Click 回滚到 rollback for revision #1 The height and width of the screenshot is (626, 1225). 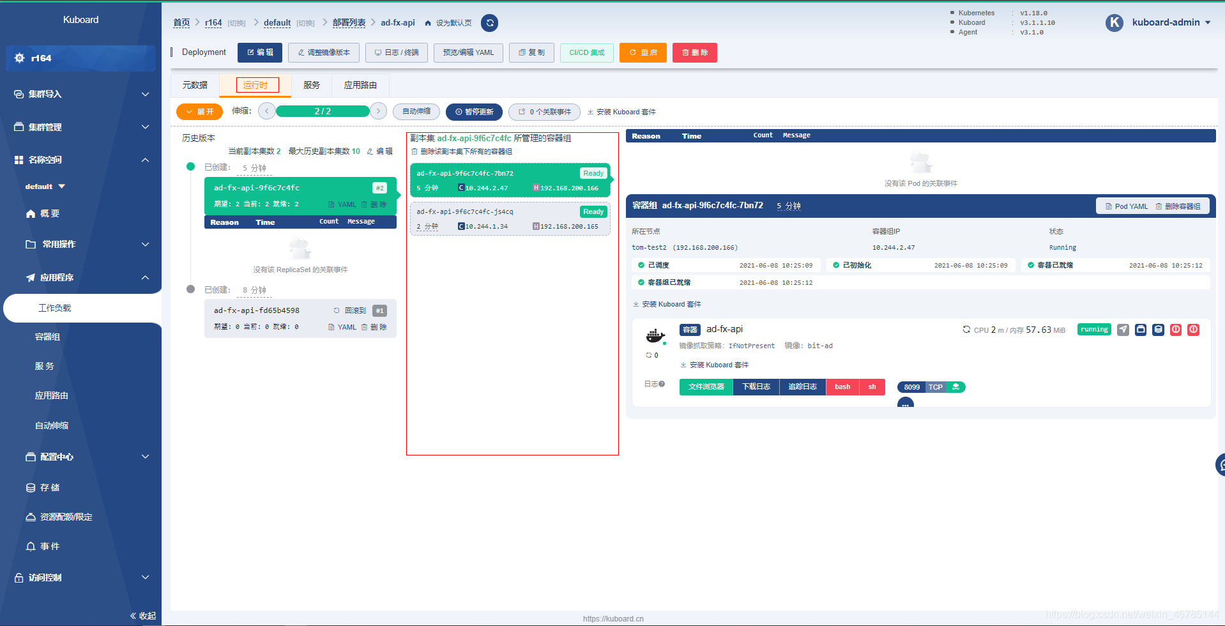[x=350, y=310]
